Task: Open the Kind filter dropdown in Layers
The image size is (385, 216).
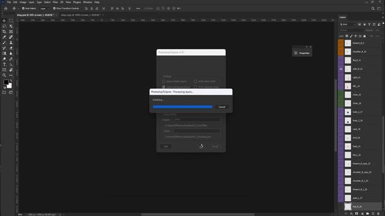Action: coord(348,25)
